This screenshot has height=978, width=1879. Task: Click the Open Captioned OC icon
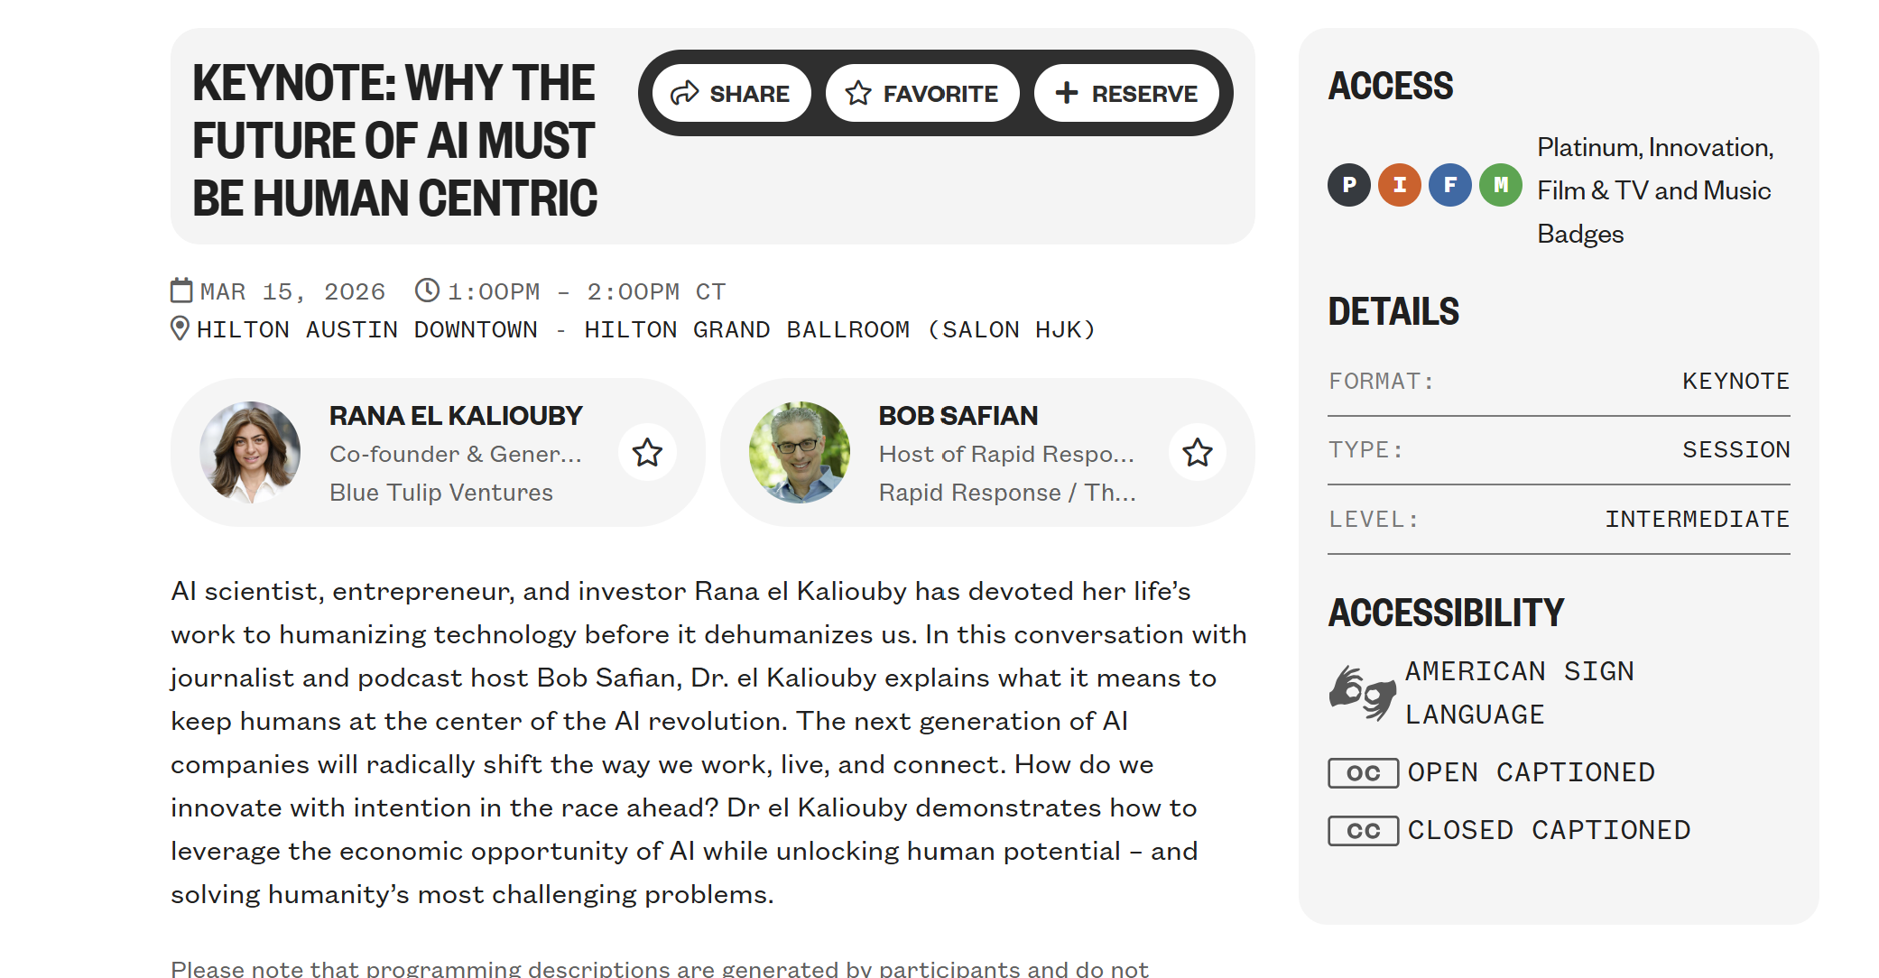1363,773
